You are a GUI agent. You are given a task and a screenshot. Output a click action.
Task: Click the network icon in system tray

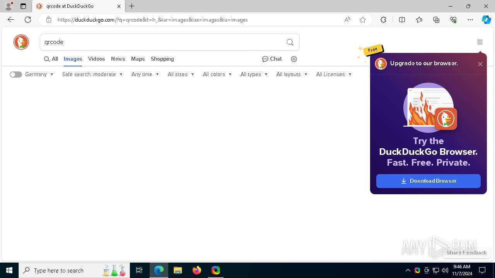436,270
